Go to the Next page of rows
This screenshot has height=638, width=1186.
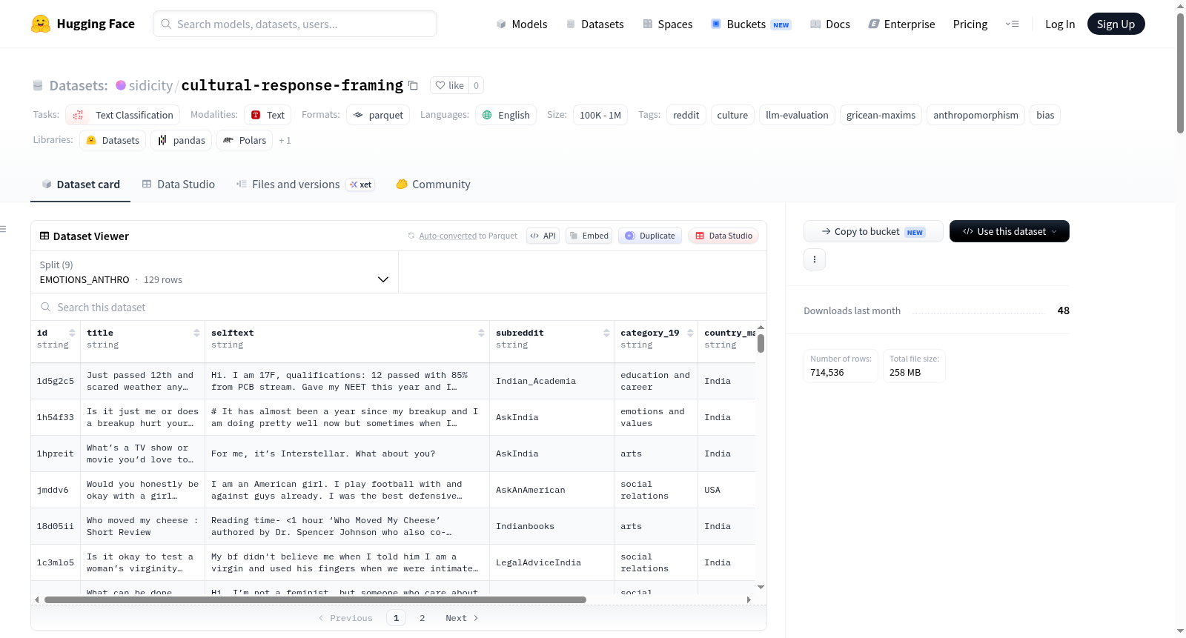coord(462,618)
